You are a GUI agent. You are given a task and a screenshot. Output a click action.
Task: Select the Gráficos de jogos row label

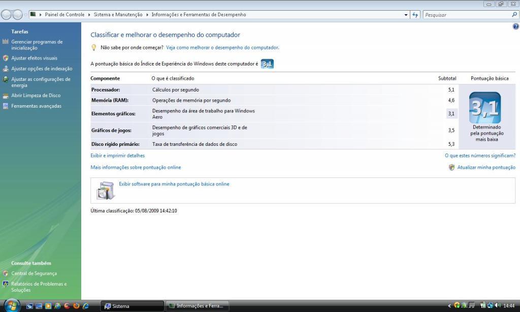click(111, 131)
